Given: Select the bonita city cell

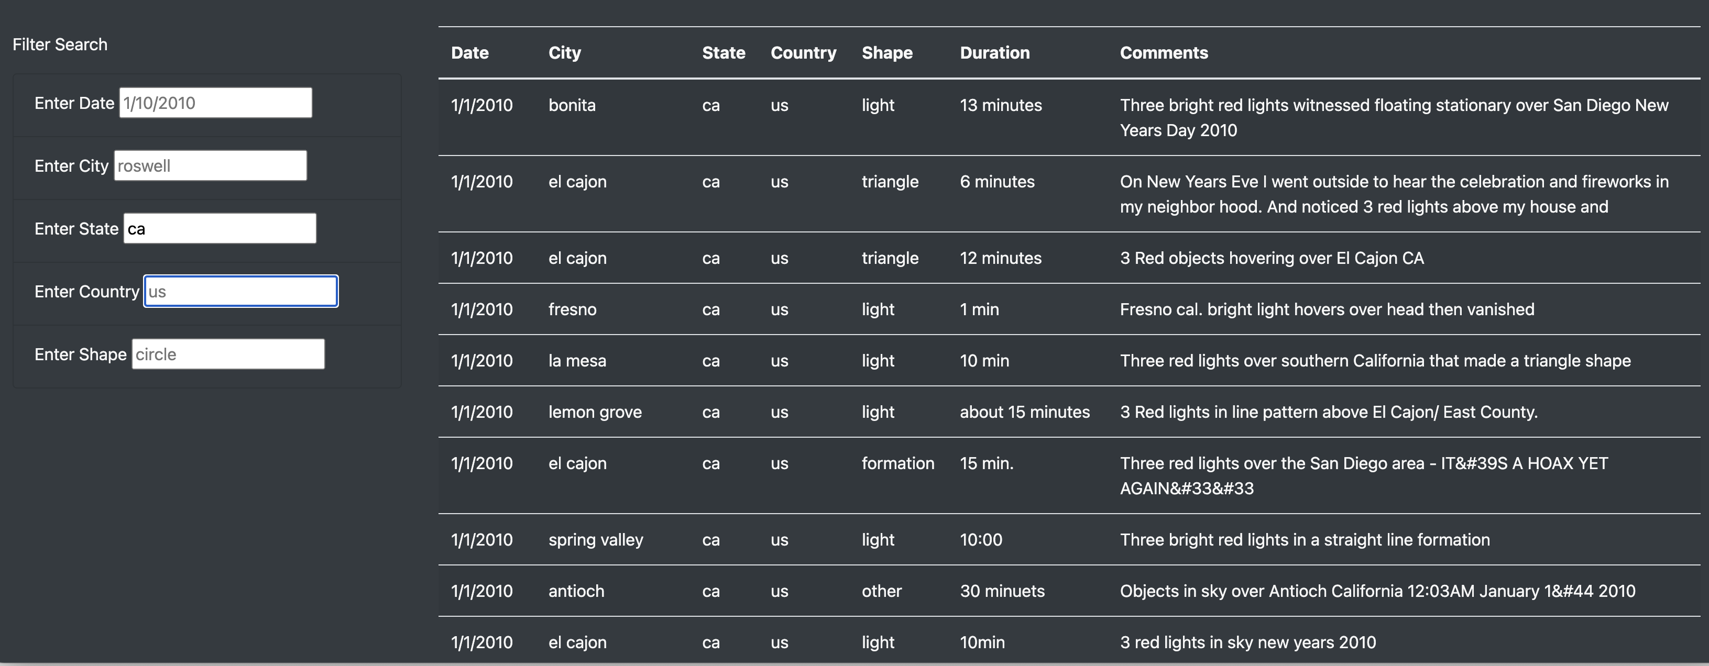Looking at the screenshot, I should click(572, 105).
